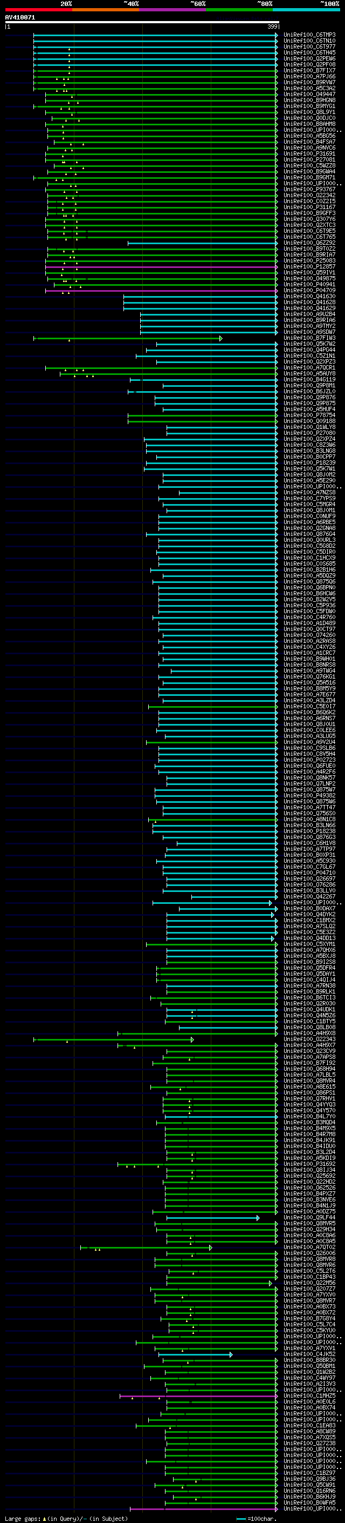Select hit label UniRef100_P93767
The width and height of the screenshot is (345, 1523).
tap(309, 189)
